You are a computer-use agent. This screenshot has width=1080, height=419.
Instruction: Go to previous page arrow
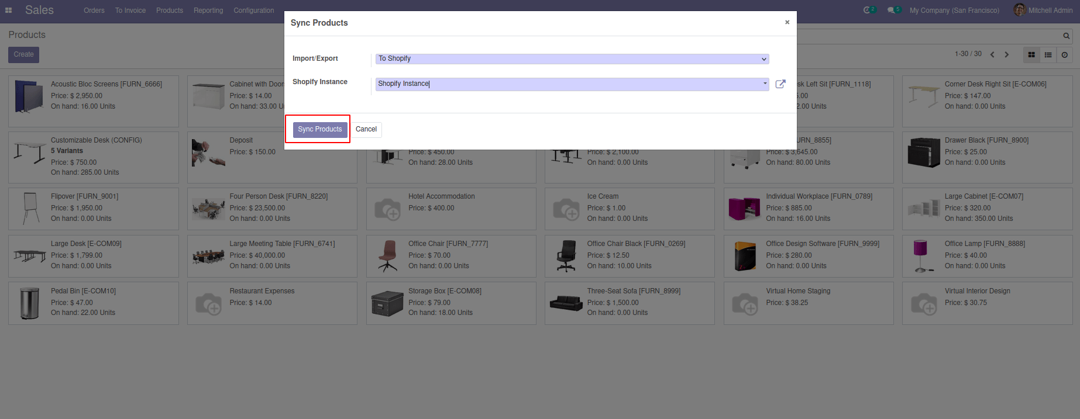click(992, 54)
